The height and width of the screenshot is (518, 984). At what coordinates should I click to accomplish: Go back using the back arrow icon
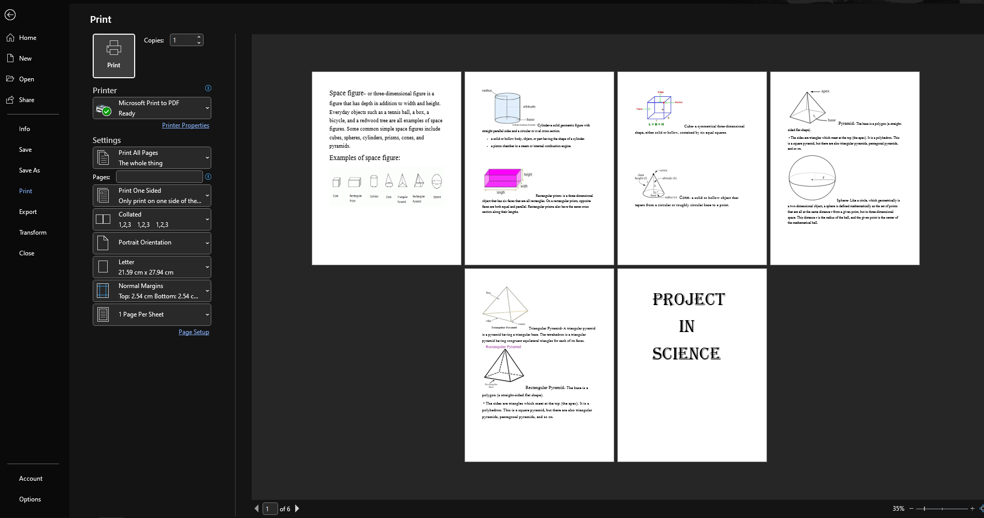[x=10, y=15]
